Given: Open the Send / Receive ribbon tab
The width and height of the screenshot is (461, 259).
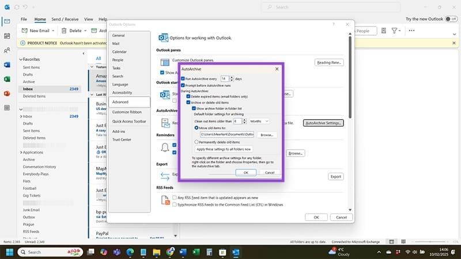Looking at the screenshot, I should (x=65, y=19).
